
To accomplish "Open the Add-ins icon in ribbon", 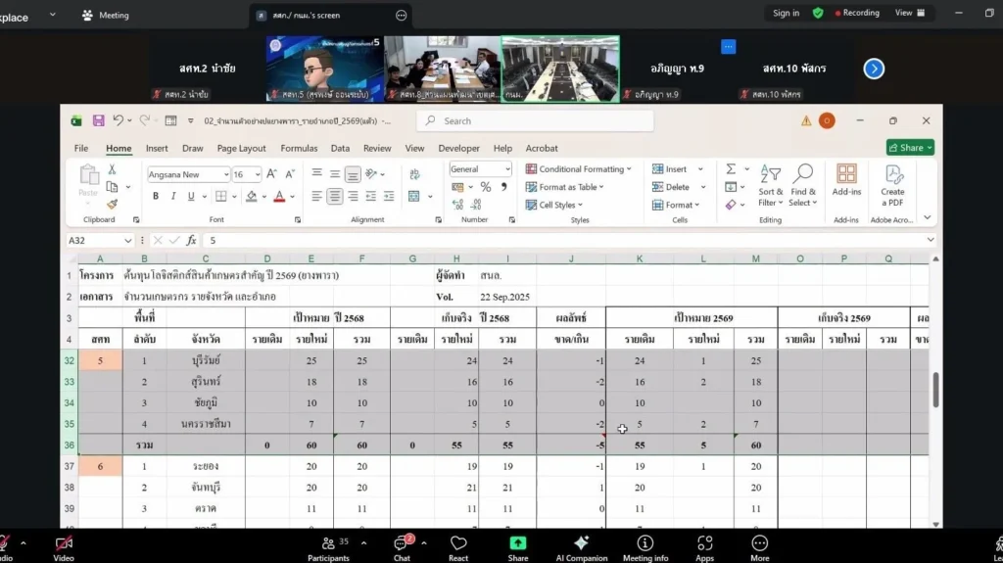I will click(x=846, y=180).
